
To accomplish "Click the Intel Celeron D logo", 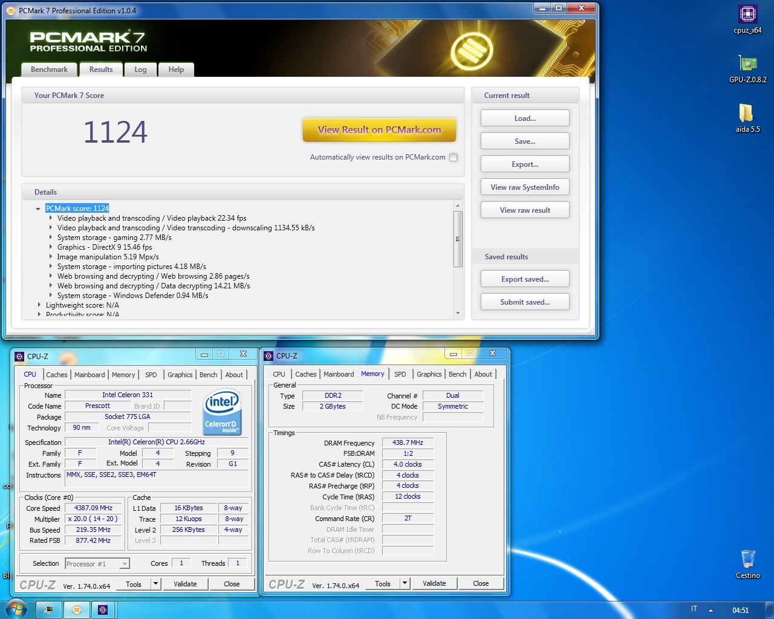I will (x=223, y=412).
